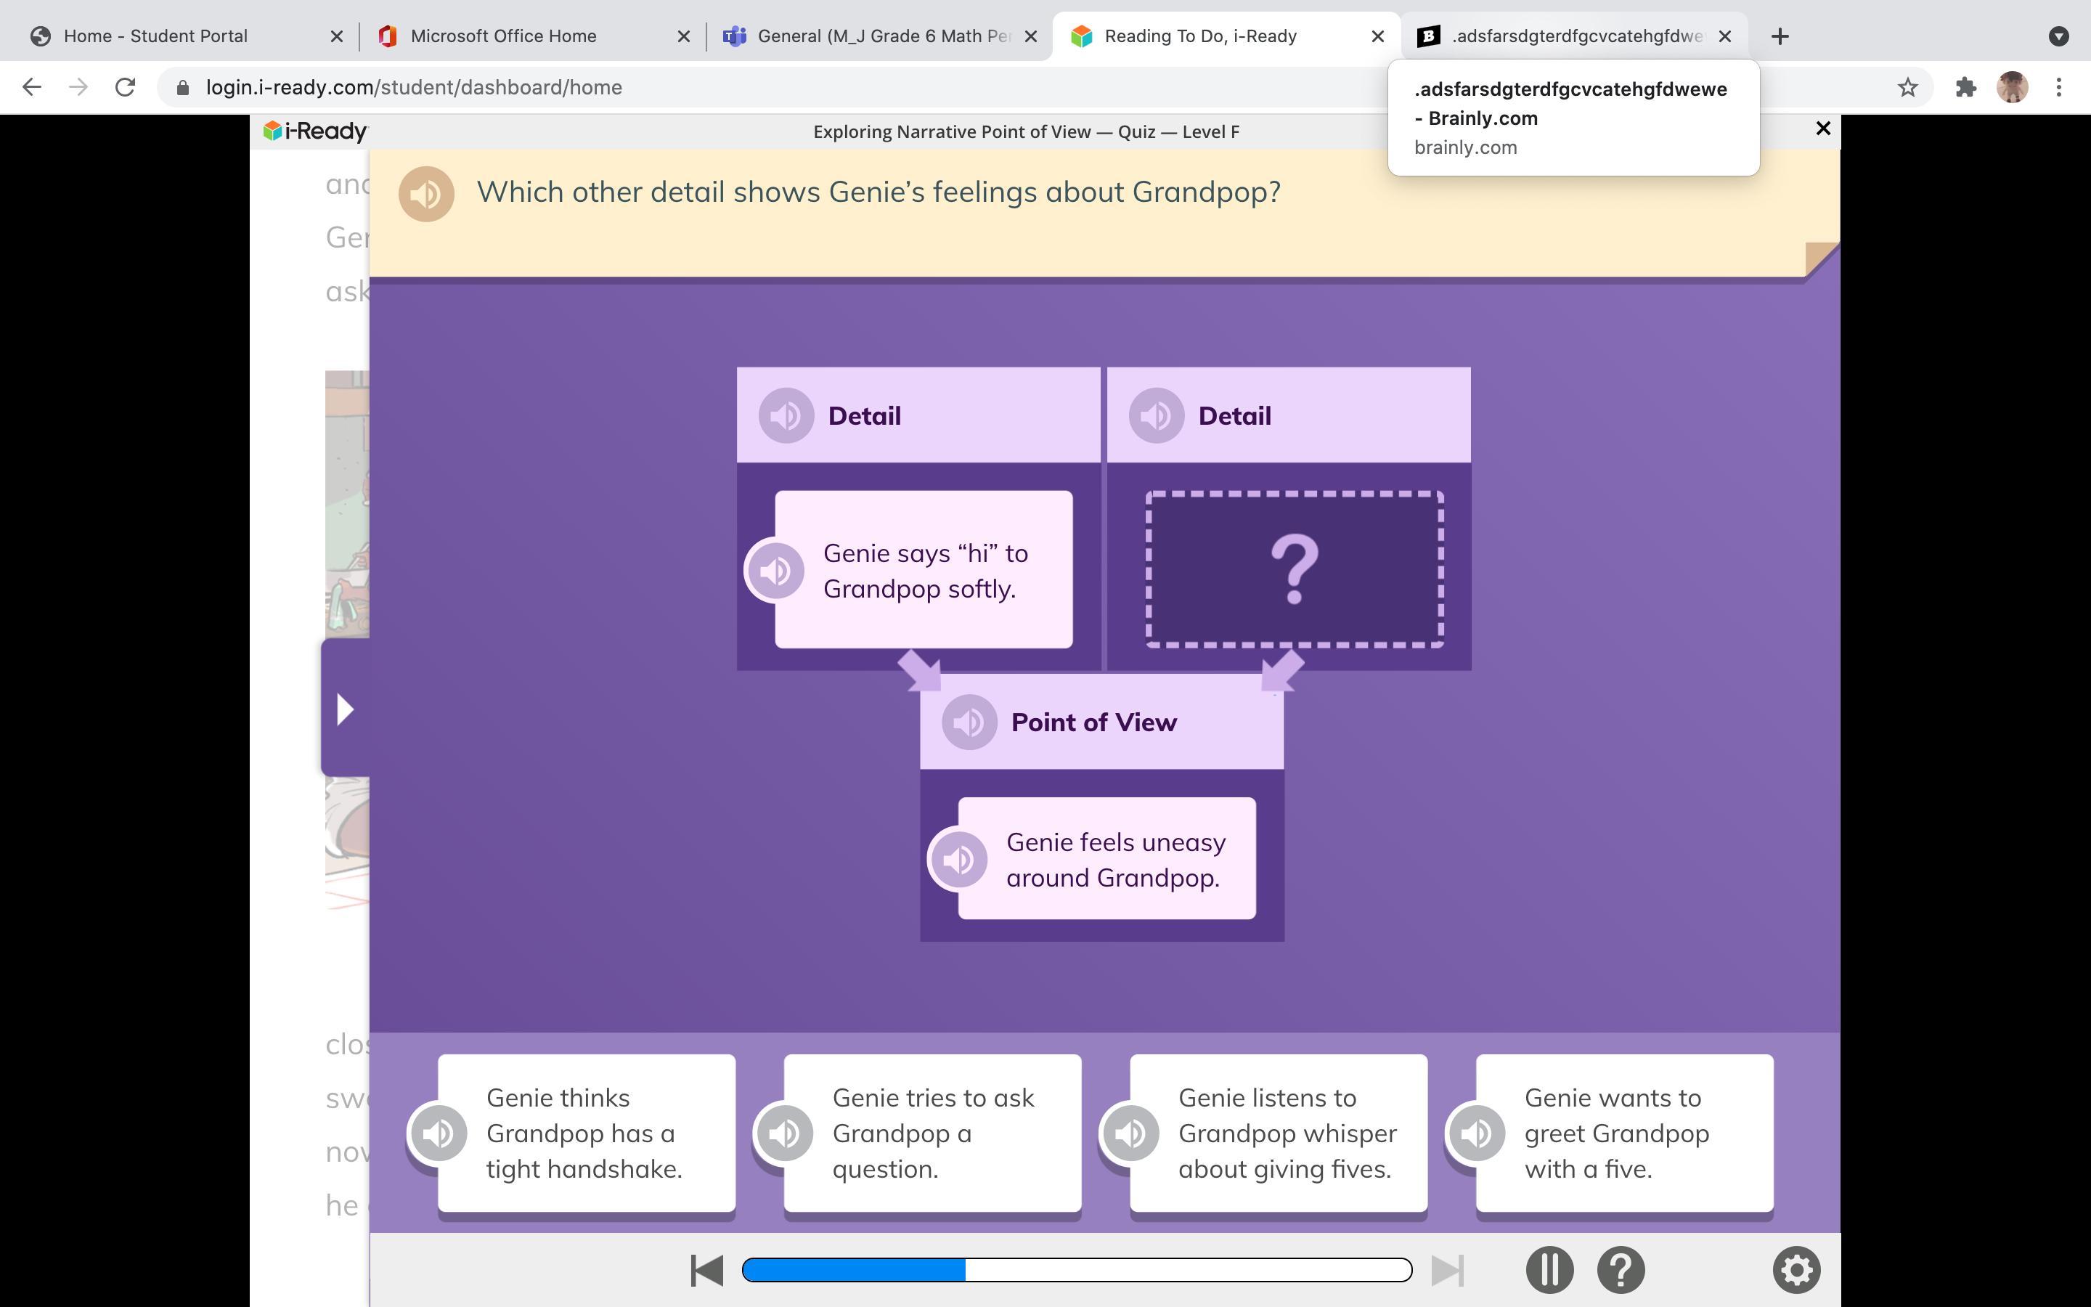Click the lesson progress bar
This screenshot has height=1307, width=2091.
(x=1077, y=1270)
